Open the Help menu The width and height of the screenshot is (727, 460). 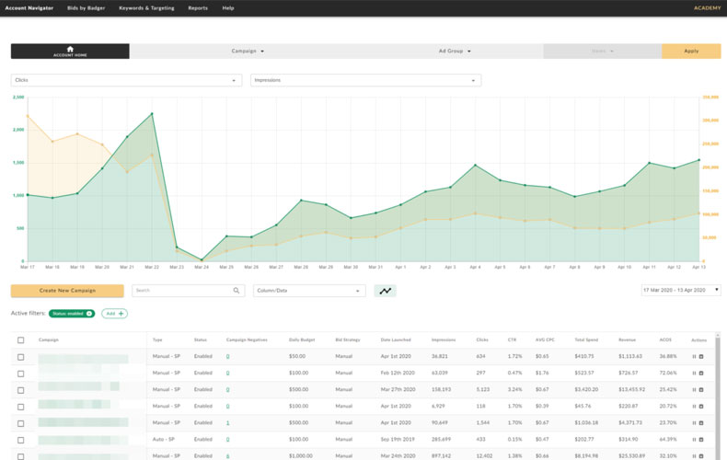point(228,8)
